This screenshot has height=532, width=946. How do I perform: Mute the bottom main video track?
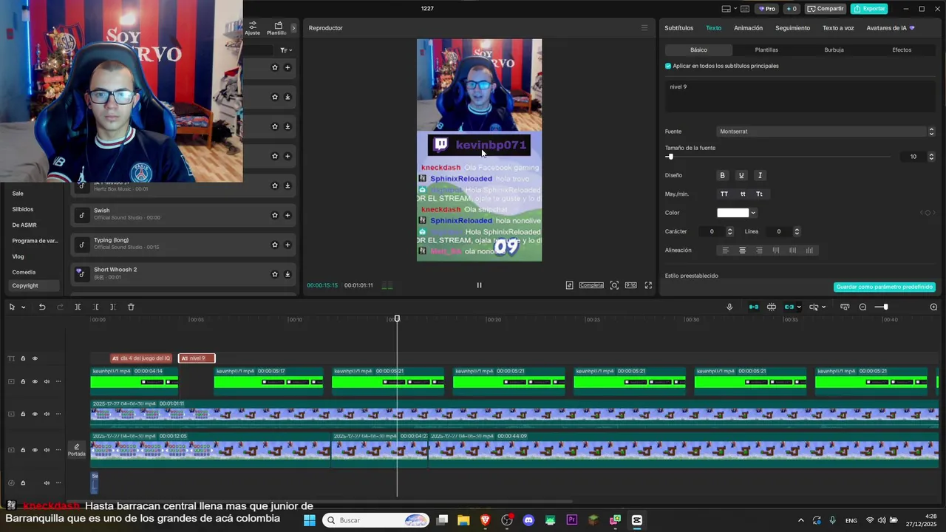47,450
